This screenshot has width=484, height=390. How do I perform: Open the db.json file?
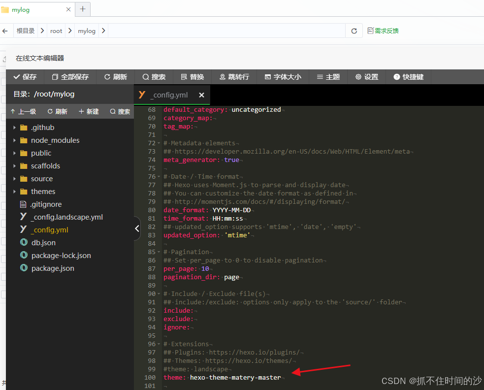(43, 243)
